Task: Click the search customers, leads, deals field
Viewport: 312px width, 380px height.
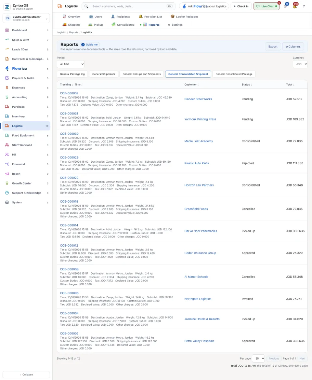Action: coord(128,6)
